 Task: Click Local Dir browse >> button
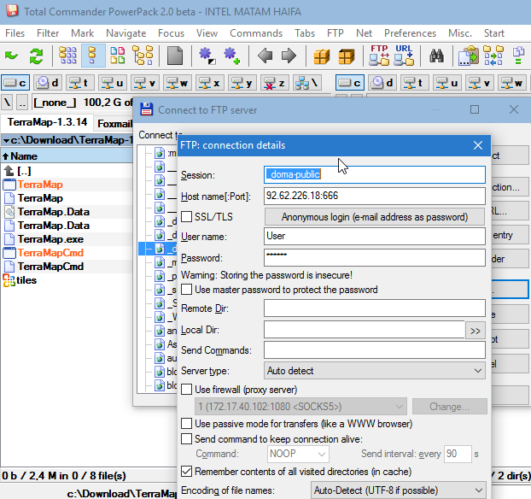476,331
